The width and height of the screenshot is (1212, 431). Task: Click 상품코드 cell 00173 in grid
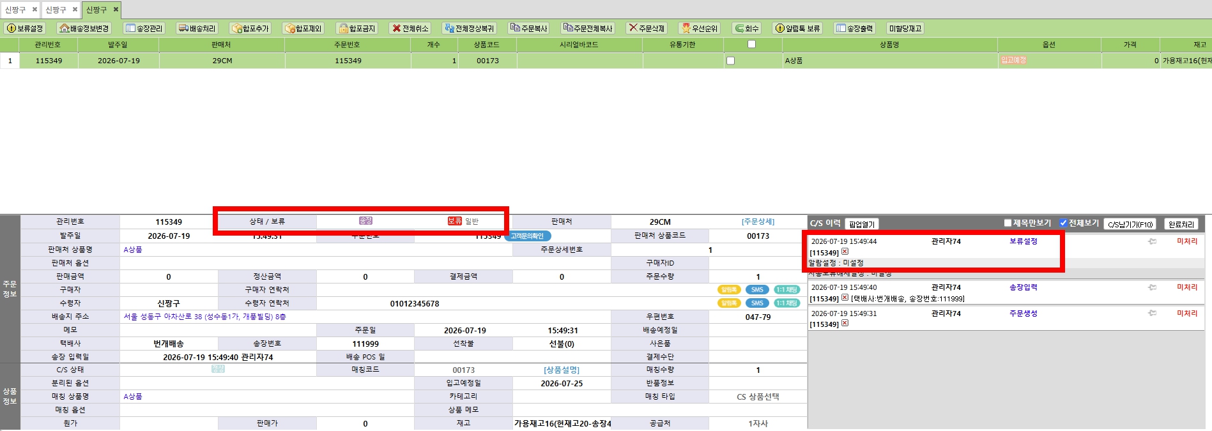pyautogui.click(x=487, y=61)
